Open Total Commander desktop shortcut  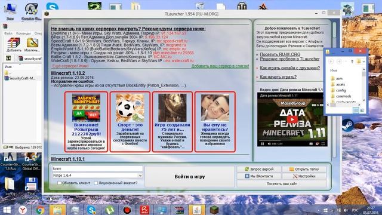point(31,188)
